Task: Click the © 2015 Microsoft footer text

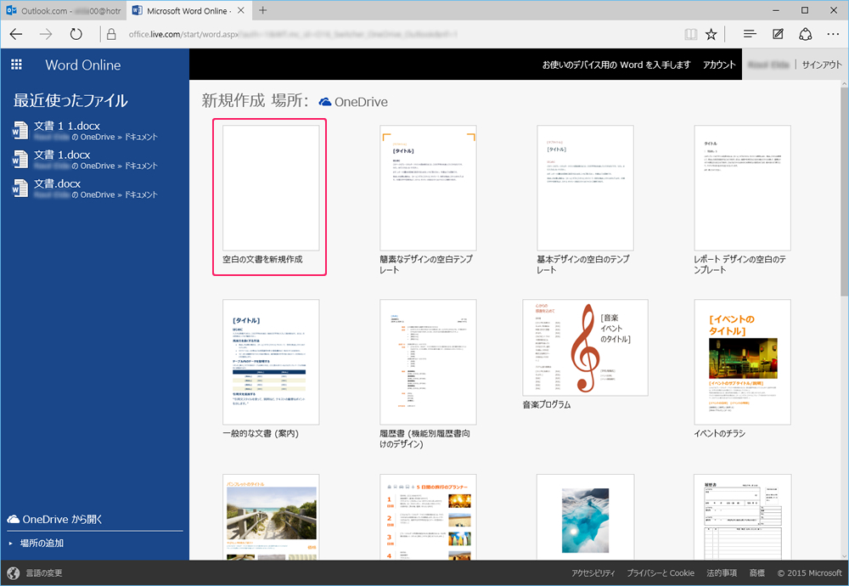Action: coord(809,573)
